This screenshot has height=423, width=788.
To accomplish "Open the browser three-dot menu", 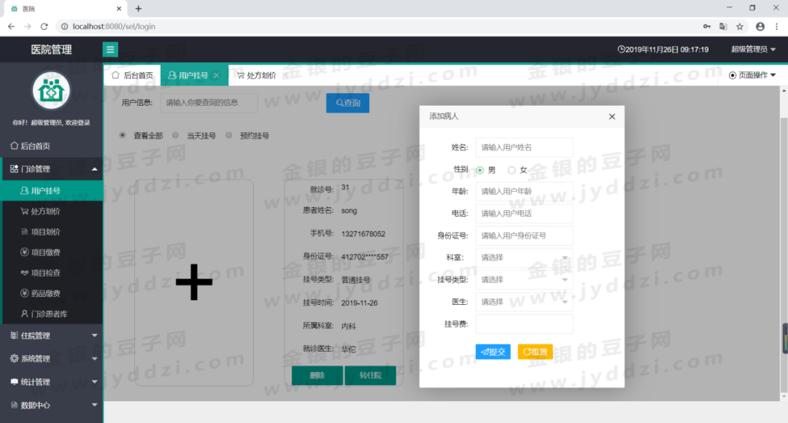I will [776, 26].
